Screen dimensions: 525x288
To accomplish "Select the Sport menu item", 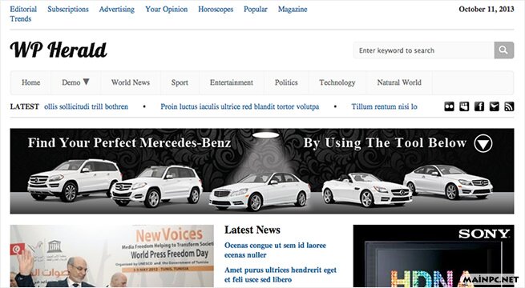I will point(180,82).
